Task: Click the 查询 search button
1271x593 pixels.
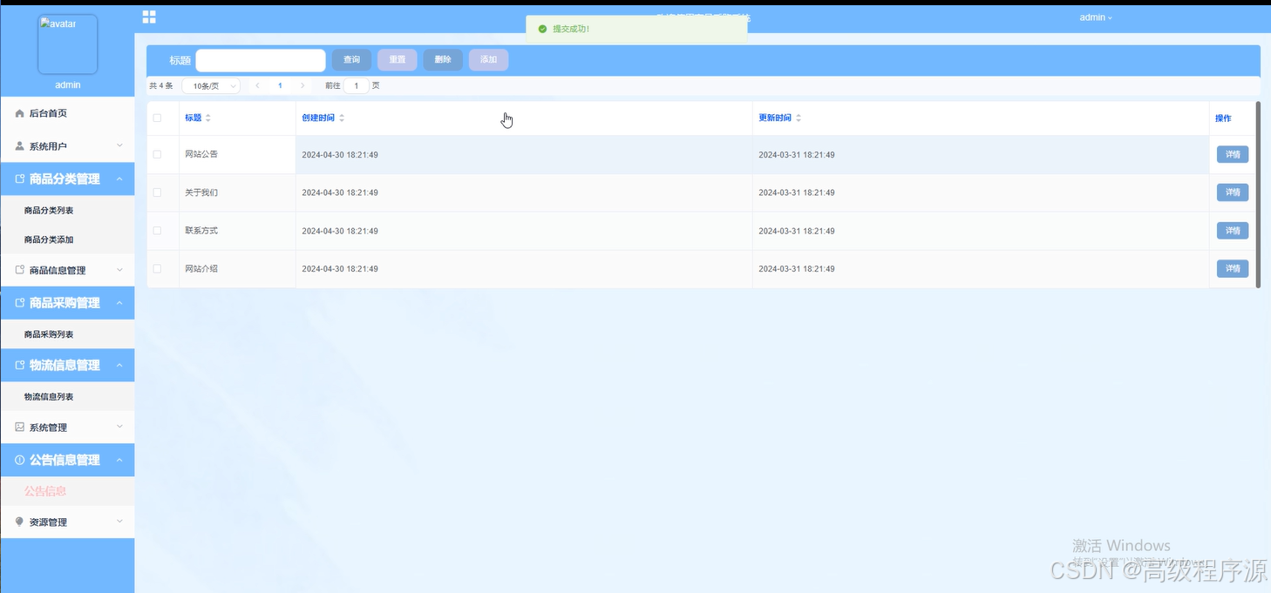Action: click(x=351, y=60)
